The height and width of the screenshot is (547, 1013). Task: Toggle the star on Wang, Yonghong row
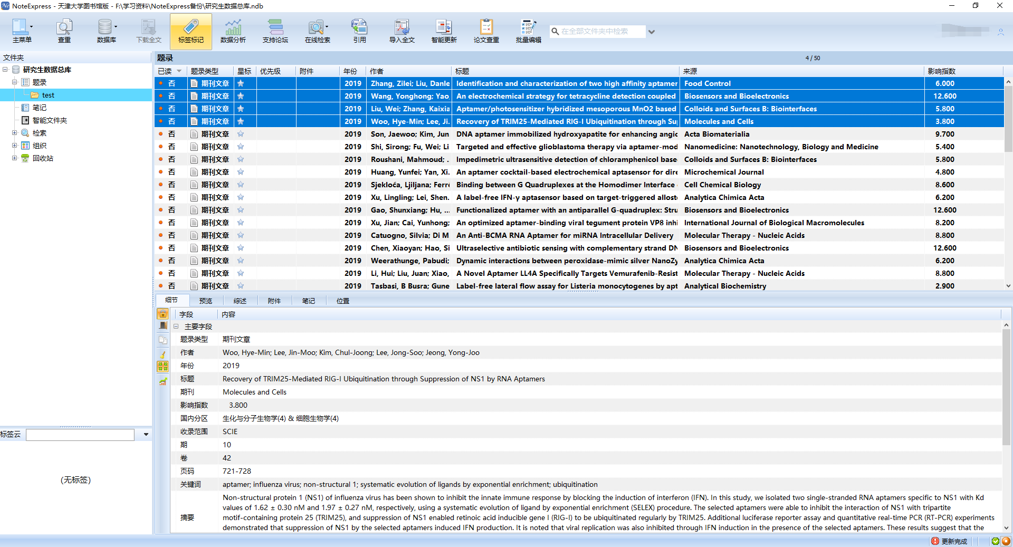[241, 96]
